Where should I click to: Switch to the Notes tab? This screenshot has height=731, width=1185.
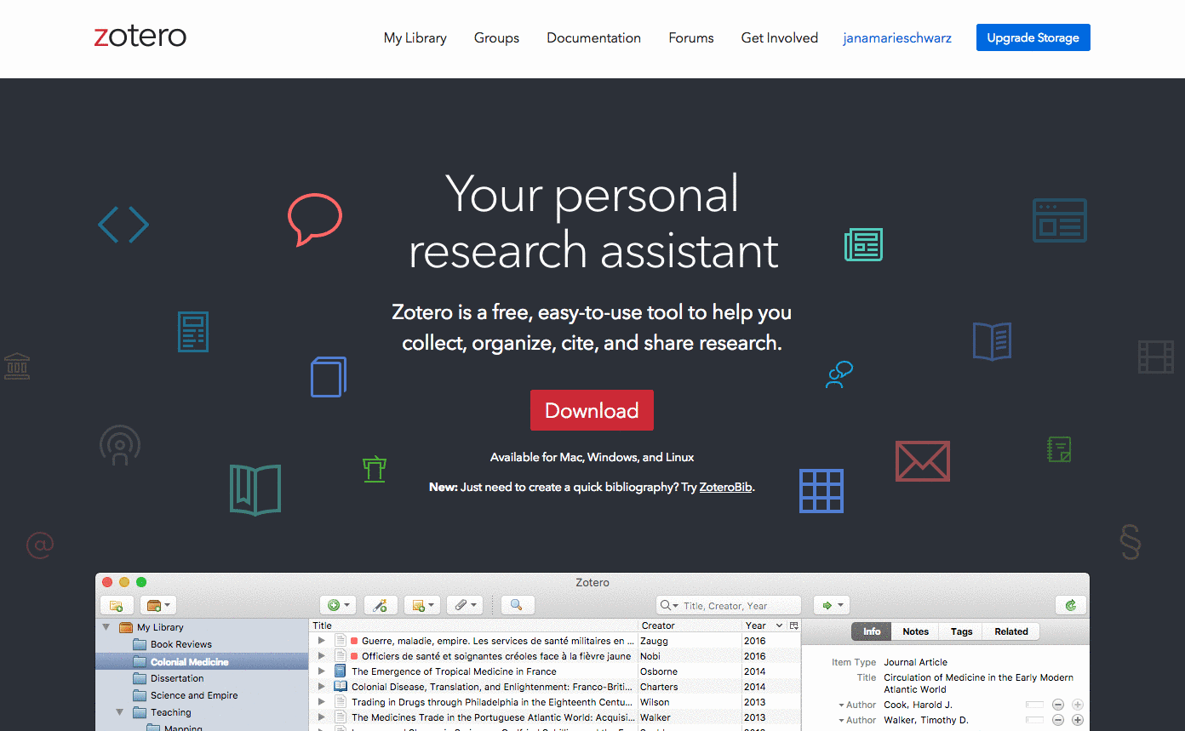coord(916,631)
